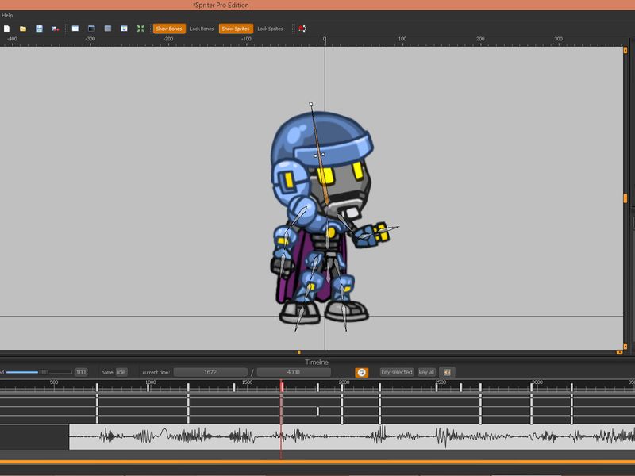The height and width of the screenshot is (476, 635).
Task: Turn off Show Bones
Action: (169, 29)
